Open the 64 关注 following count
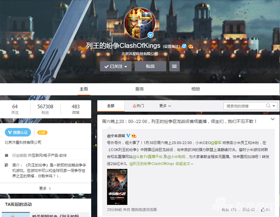Image resolution: width=280 pixels, height=217 pixels. [x=15, y=109]
